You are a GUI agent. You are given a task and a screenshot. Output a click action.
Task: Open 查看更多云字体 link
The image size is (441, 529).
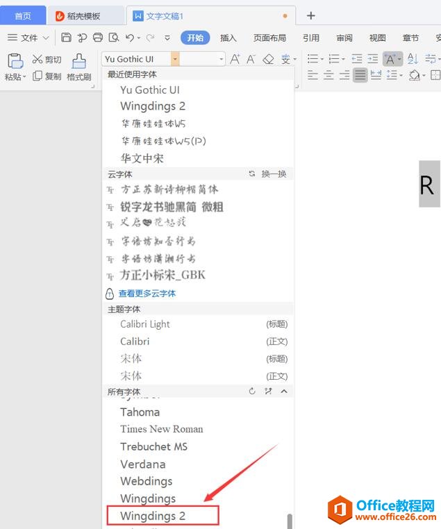(147, 293)
